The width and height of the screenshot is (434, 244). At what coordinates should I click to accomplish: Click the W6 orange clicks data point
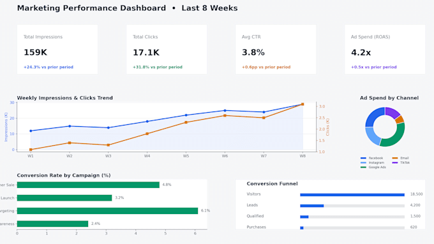[225, 115]
